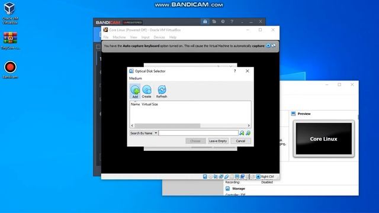Open the Machine menu

click(119, 37)
